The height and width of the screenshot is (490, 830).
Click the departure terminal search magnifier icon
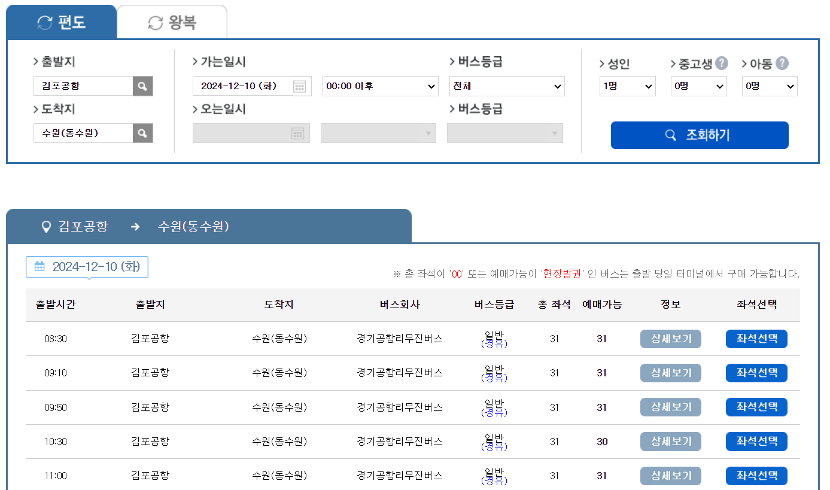[142, 86]
